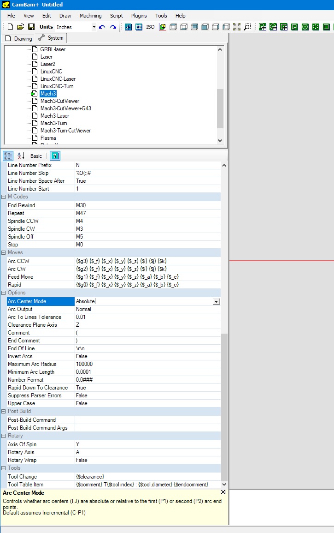The width and height of the screenshot is (334, 533).
Task: Select Mach3-Turn-CutViewer tree item
Action: click(x=65, y=131)
